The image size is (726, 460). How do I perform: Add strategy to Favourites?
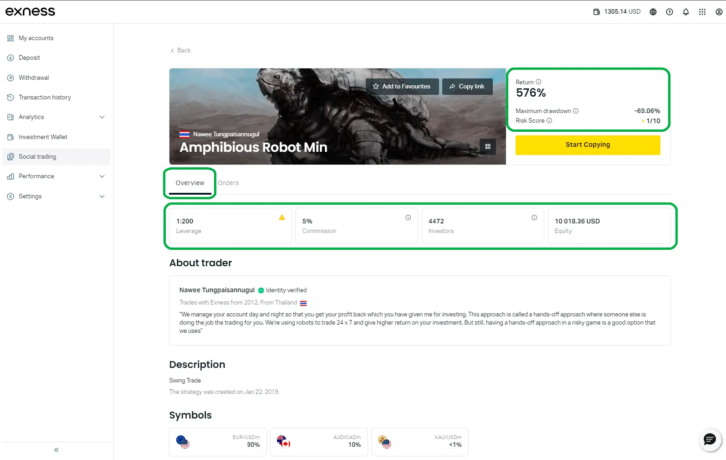click(402, 87)
